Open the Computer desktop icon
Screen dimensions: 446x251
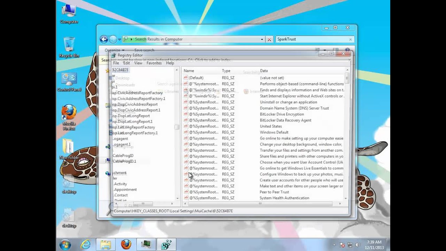click(x=69, y=14)
